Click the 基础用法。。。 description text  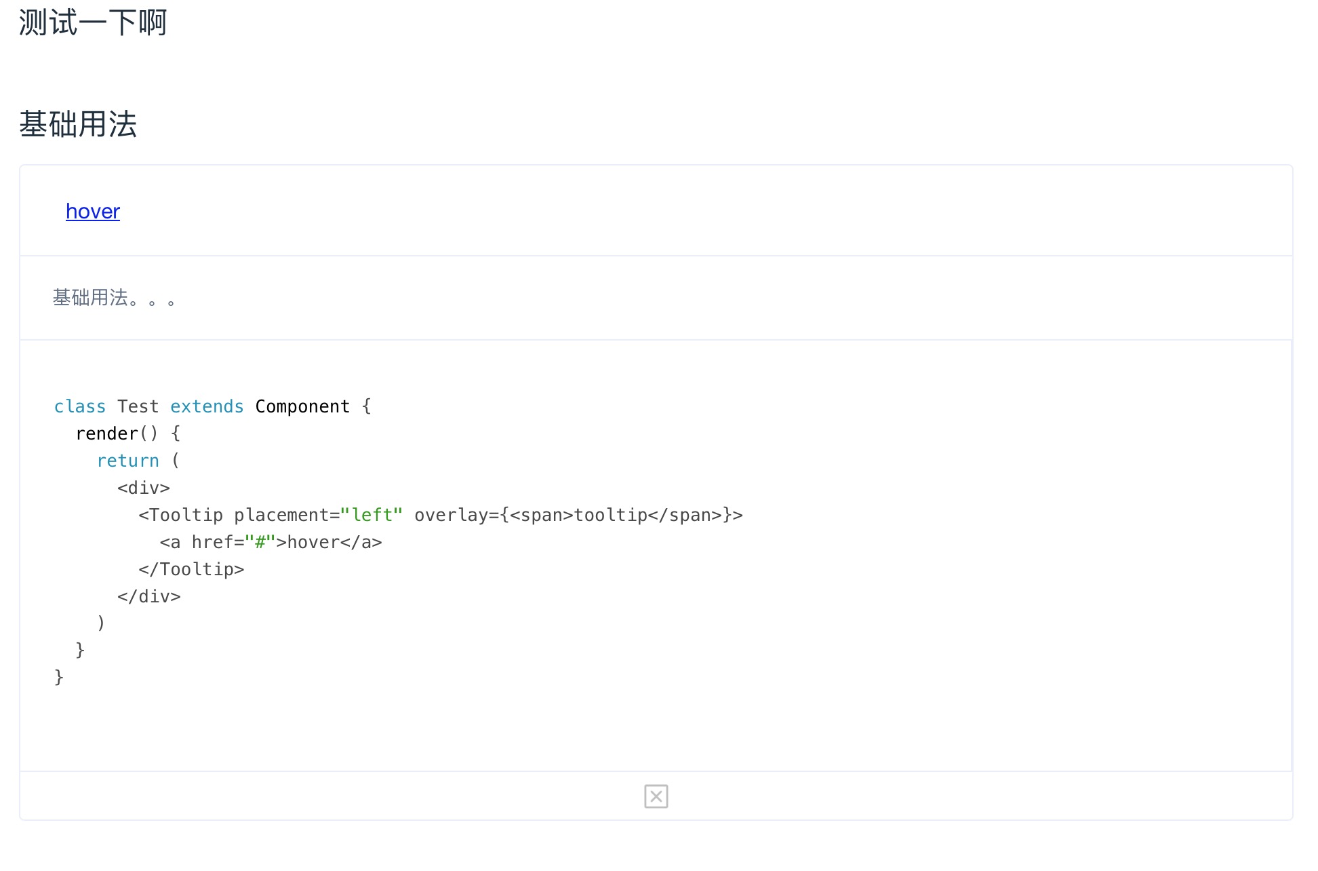tap(114, 298)
